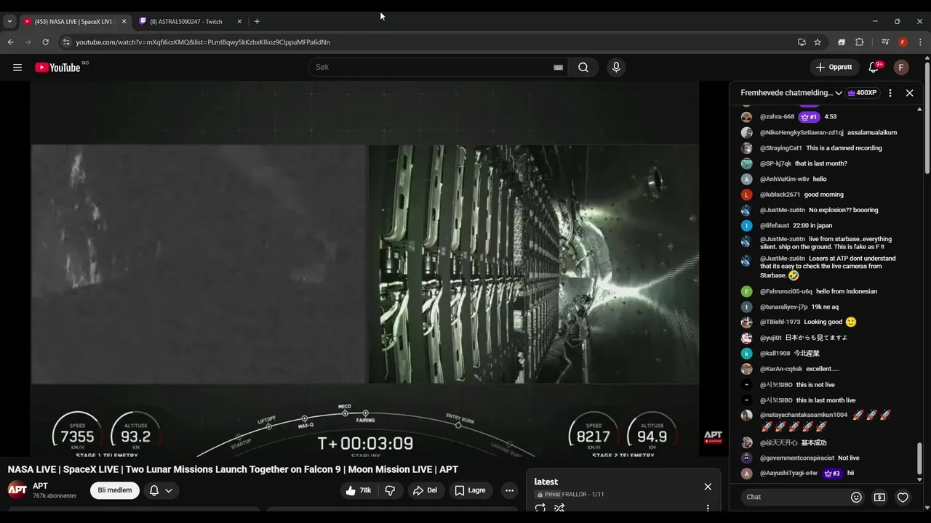Click the Chat message input field
The image size is (931, 523).
click(794, 497)
